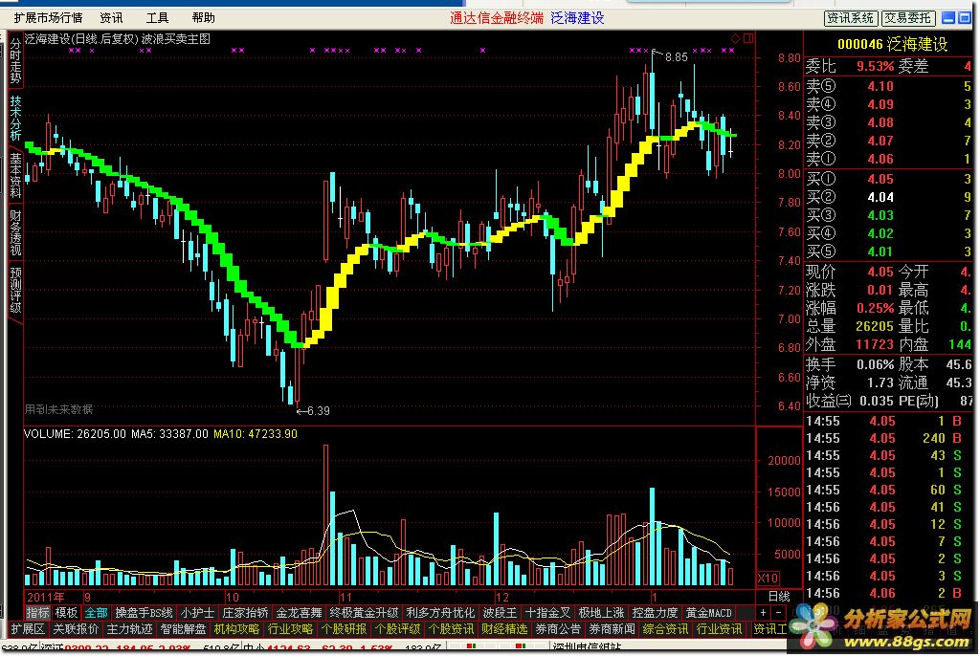Viewport: 980px width, 656px height.
Task: Open the 关联报价 tab
Action: [77, 629]
